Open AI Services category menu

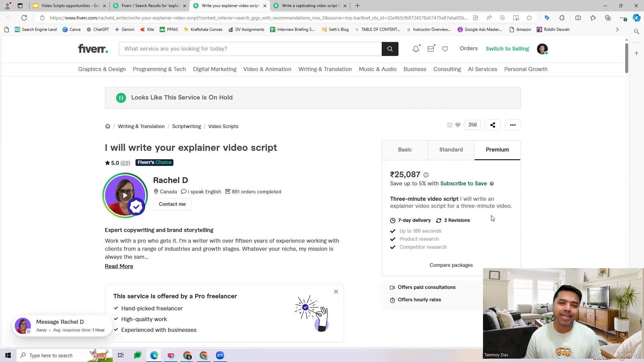tap(482, 69)
